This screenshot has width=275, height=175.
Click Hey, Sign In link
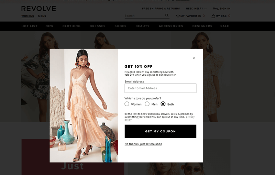pos(221,9)
